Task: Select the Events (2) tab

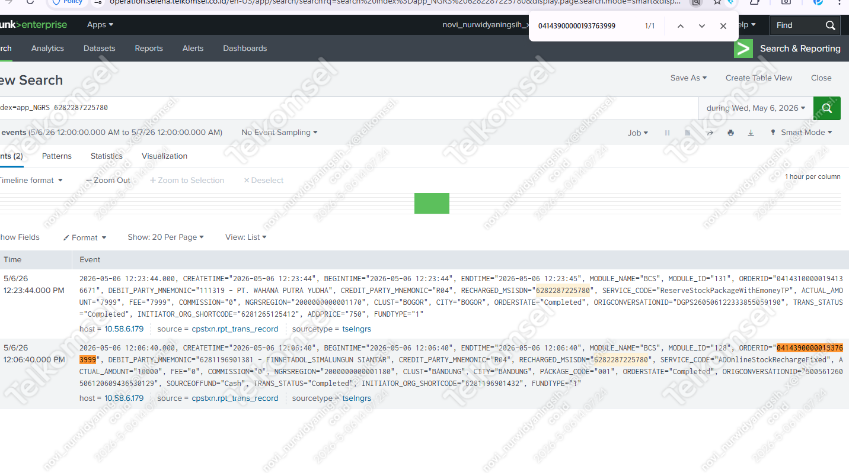Action: click(x=11, y=156)
